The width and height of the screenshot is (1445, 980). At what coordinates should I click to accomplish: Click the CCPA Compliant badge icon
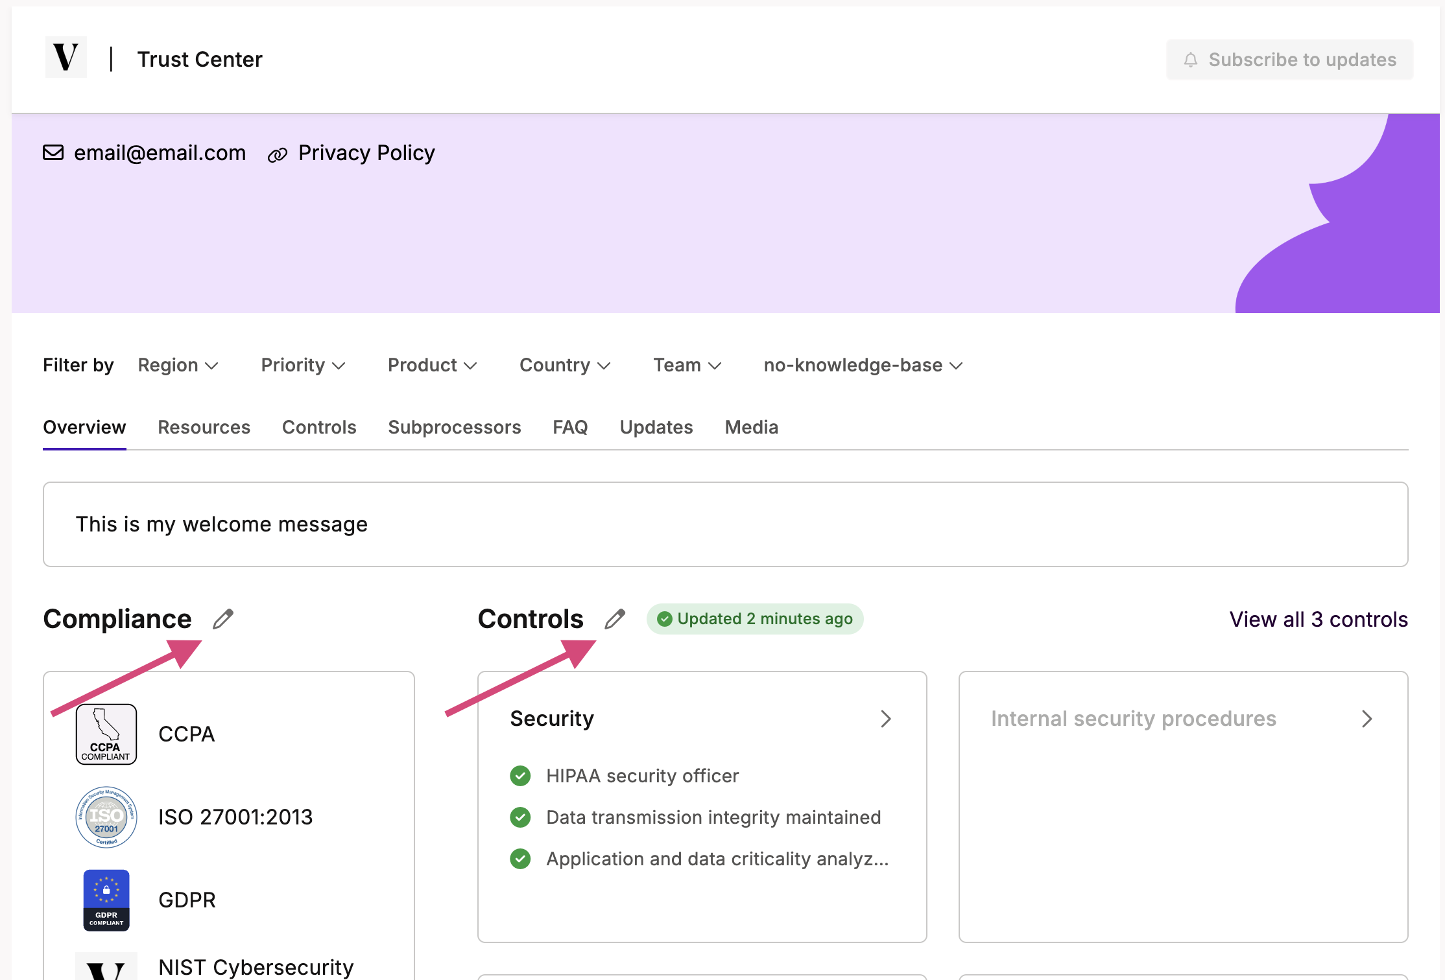pos(106,734)
